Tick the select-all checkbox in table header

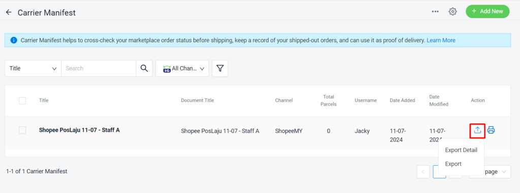(x=22, y=101)
